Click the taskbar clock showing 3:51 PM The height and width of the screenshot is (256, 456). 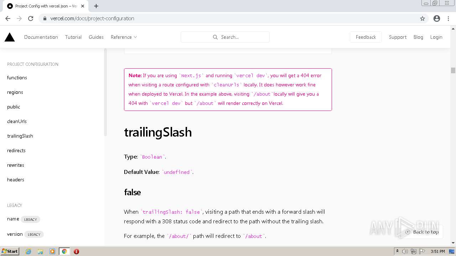coord(438,251)
